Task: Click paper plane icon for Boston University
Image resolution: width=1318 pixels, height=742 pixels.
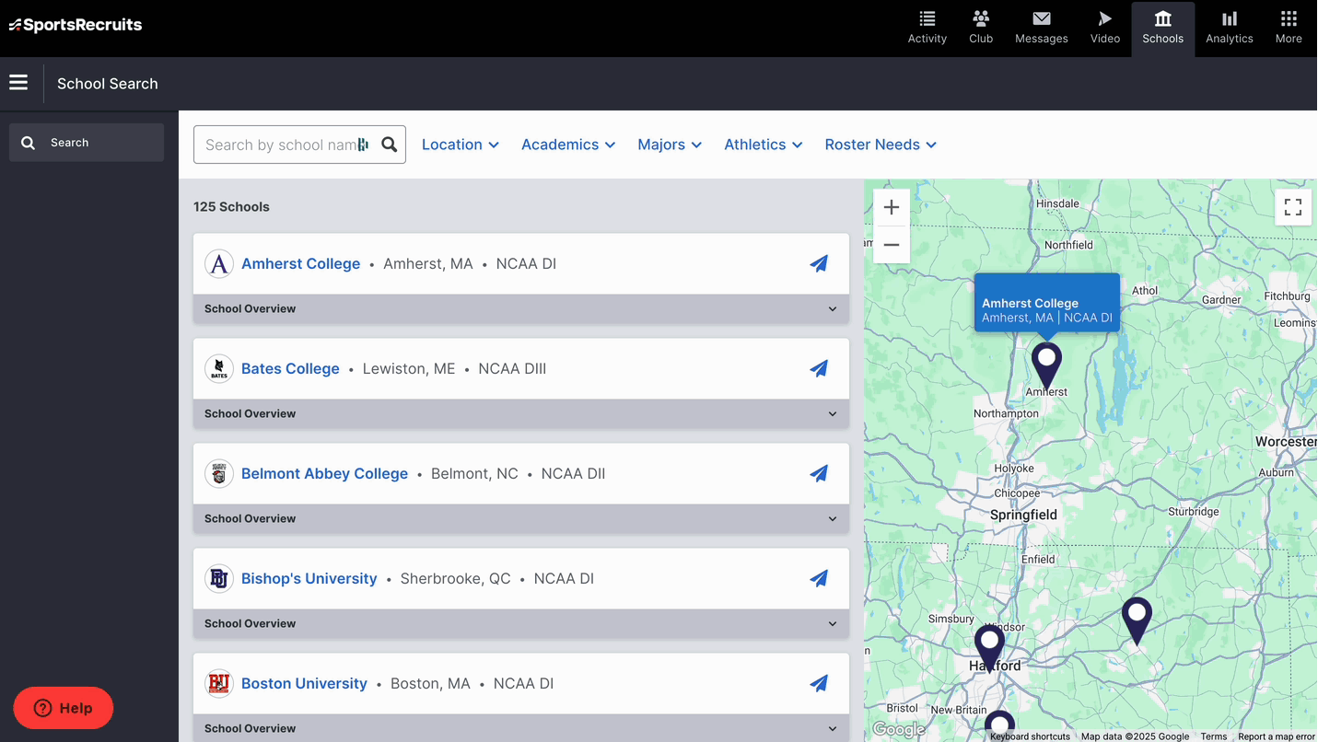Action: 819,683
